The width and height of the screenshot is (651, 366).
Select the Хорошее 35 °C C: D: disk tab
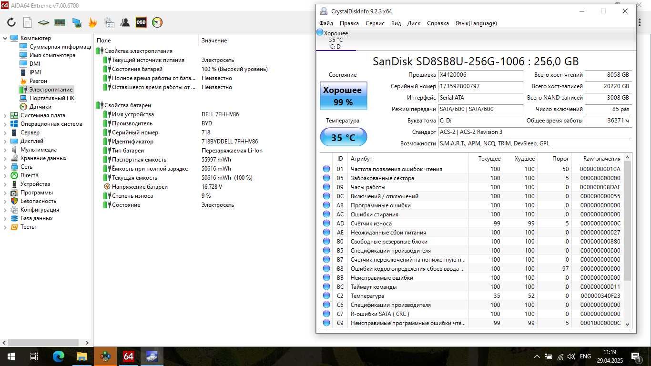pos(336,40)
